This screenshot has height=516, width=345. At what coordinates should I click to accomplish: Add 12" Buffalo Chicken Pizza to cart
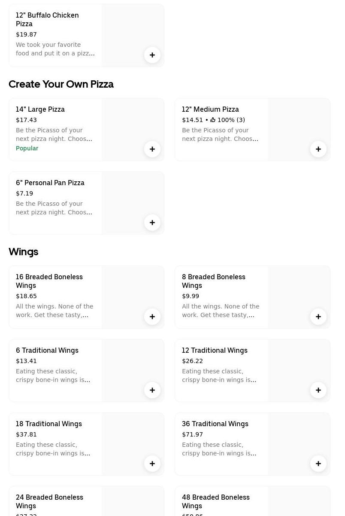click(152, 55)
